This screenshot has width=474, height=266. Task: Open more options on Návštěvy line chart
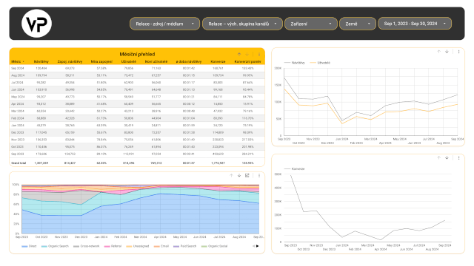pos(459,52)
